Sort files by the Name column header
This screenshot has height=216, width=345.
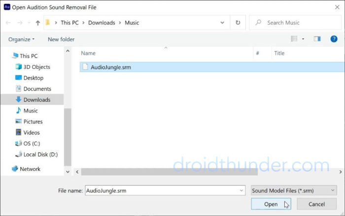coord(88,53)
